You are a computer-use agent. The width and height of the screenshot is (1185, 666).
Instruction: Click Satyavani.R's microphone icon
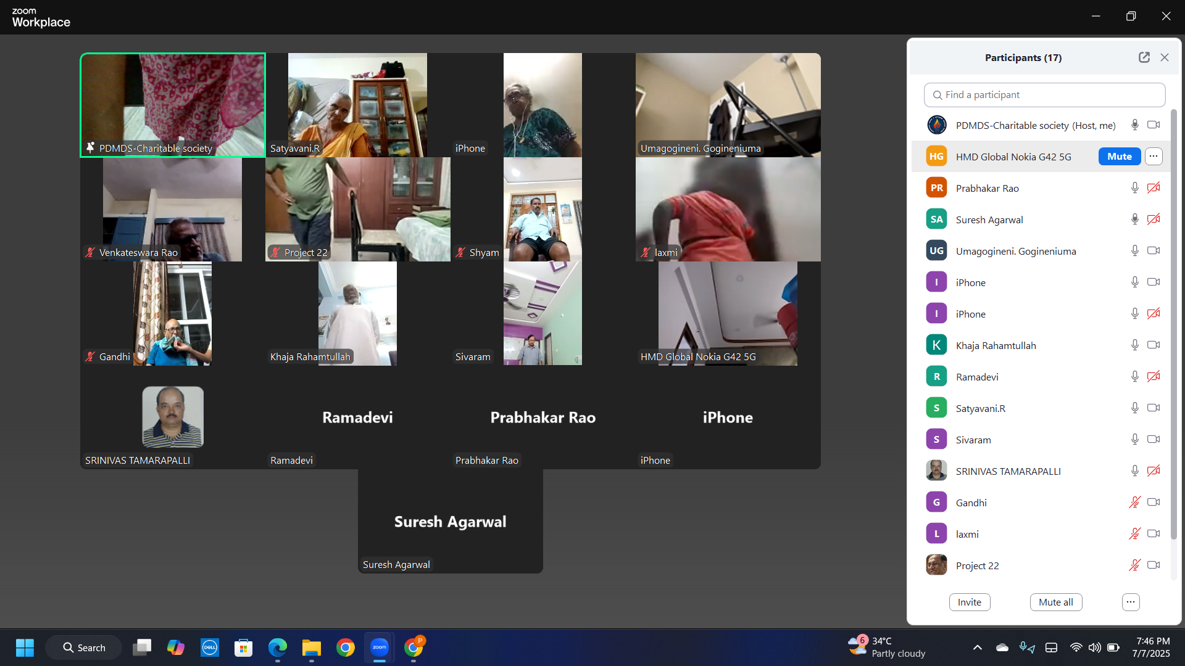[x=1134, y=408]
